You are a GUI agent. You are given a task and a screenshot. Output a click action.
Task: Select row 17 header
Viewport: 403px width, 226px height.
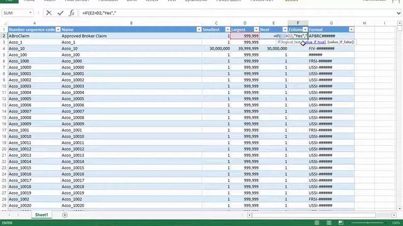pos(4,130)
